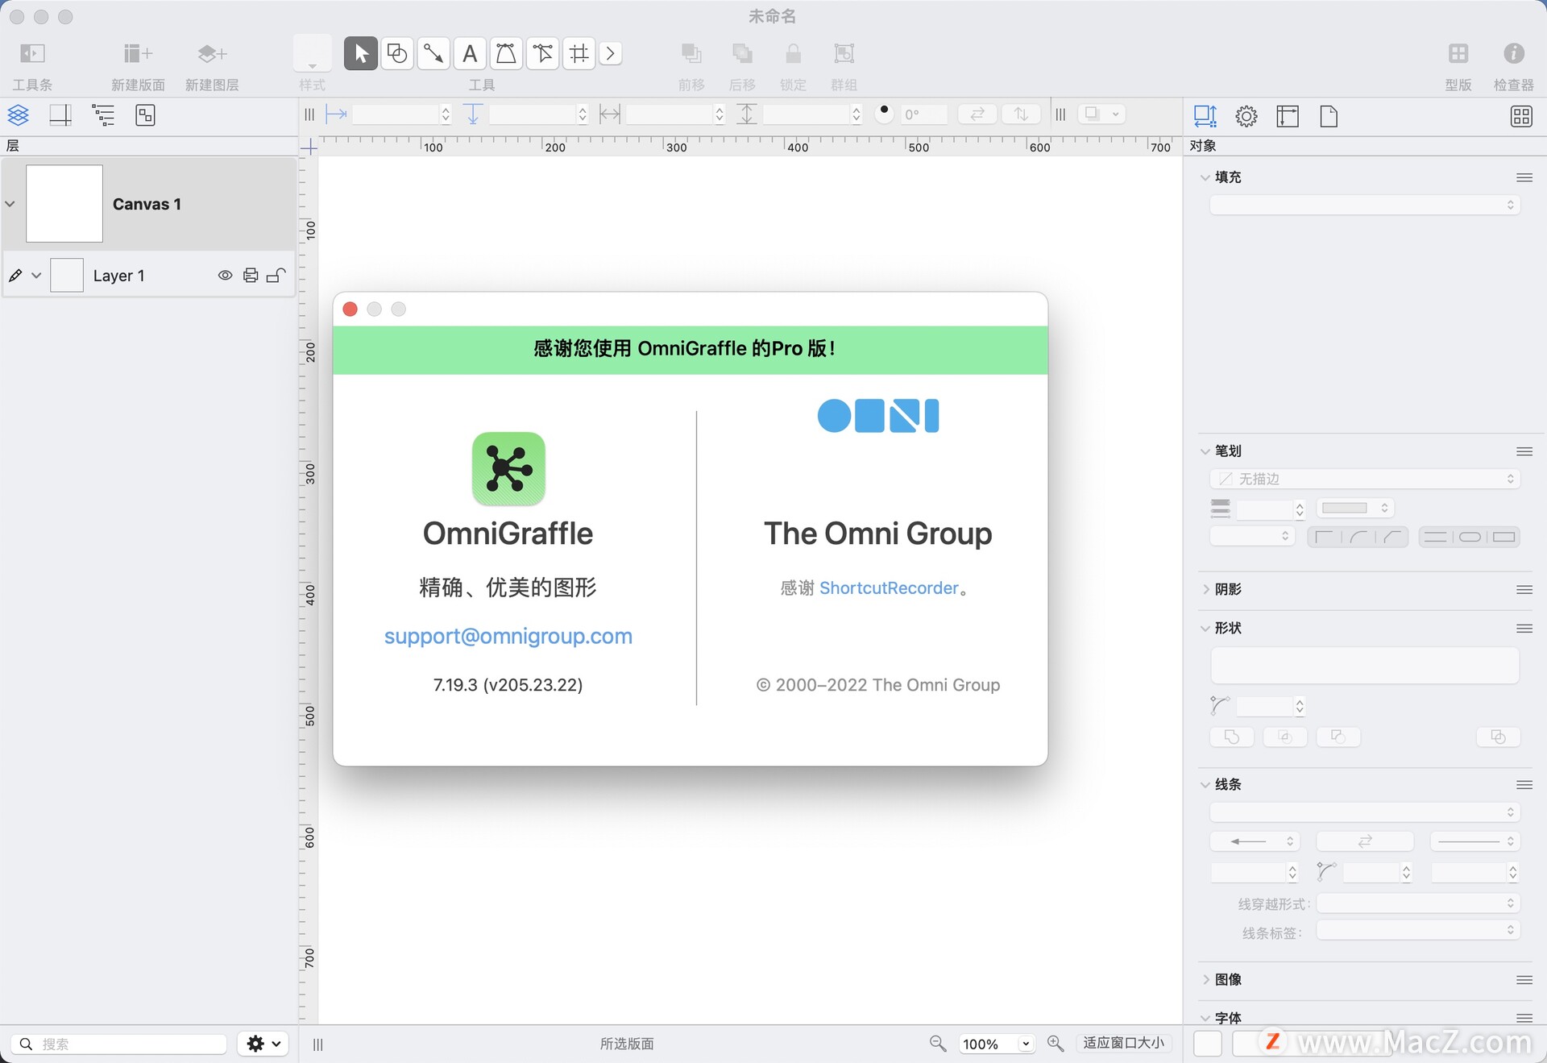Show more tools with chevron arrow
The image size is (1547, 1063).
[x=611, y=53]
